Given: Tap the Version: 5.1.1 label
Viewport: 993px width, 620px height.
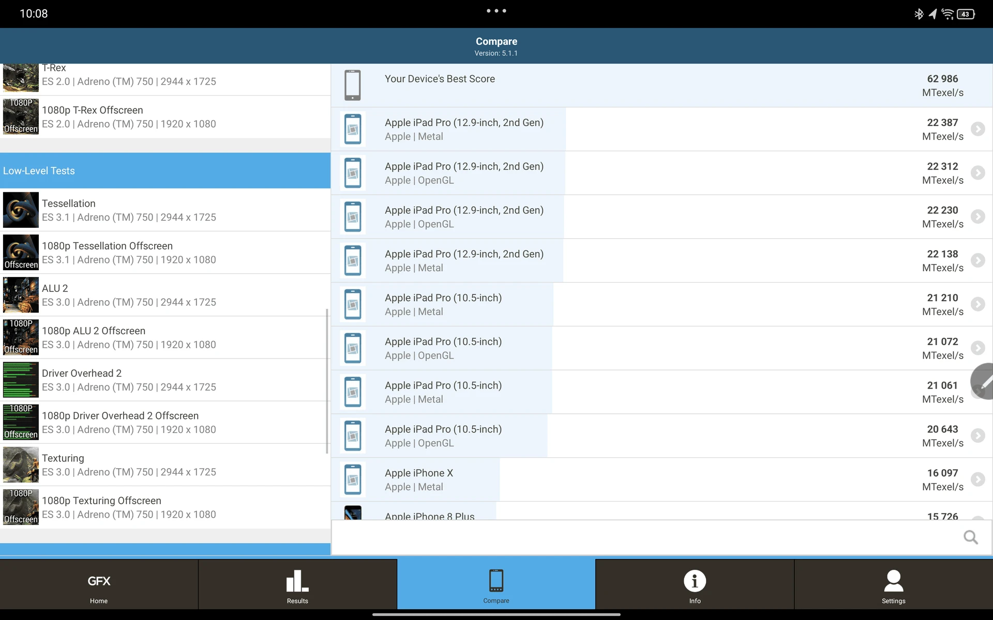Looking at the screenshot, I should tap(496, 53).
